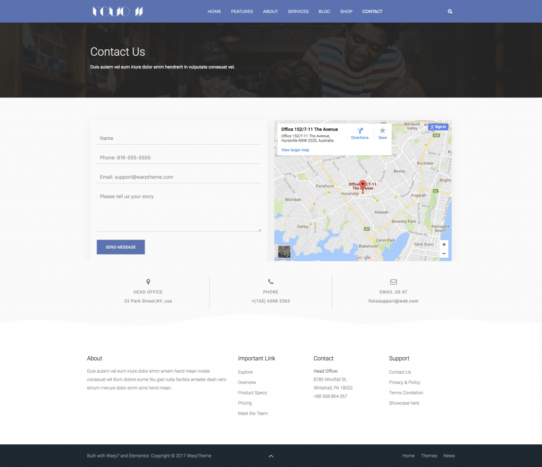The width and height of the screenshot is (542, 467).
Task: Zoom out using the map minus control
Action: pyautogui.click(x=444, y=253)
